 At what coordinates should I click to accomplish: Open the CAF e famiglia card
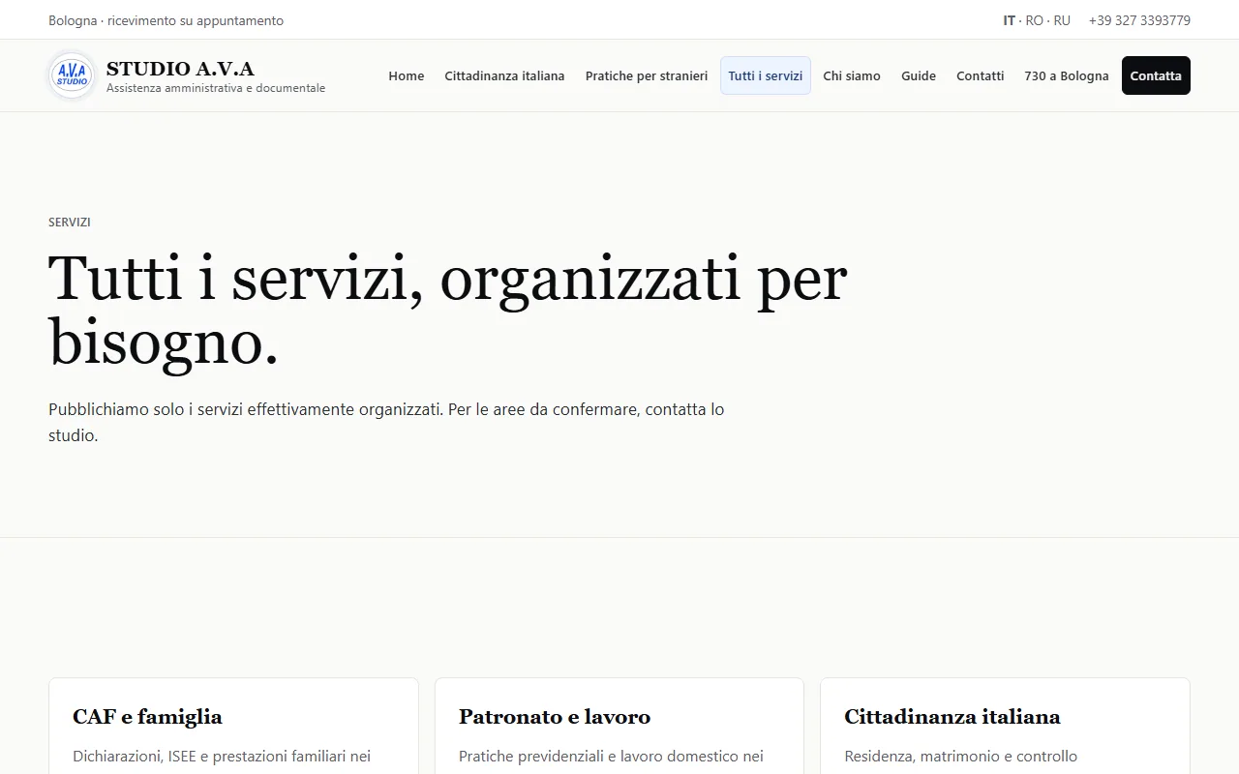[233, 726]
